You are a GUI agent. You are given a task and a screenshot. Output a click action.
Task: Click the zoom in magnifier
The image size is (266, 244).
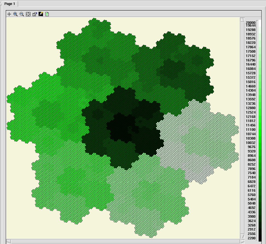(x=15, y=14)
